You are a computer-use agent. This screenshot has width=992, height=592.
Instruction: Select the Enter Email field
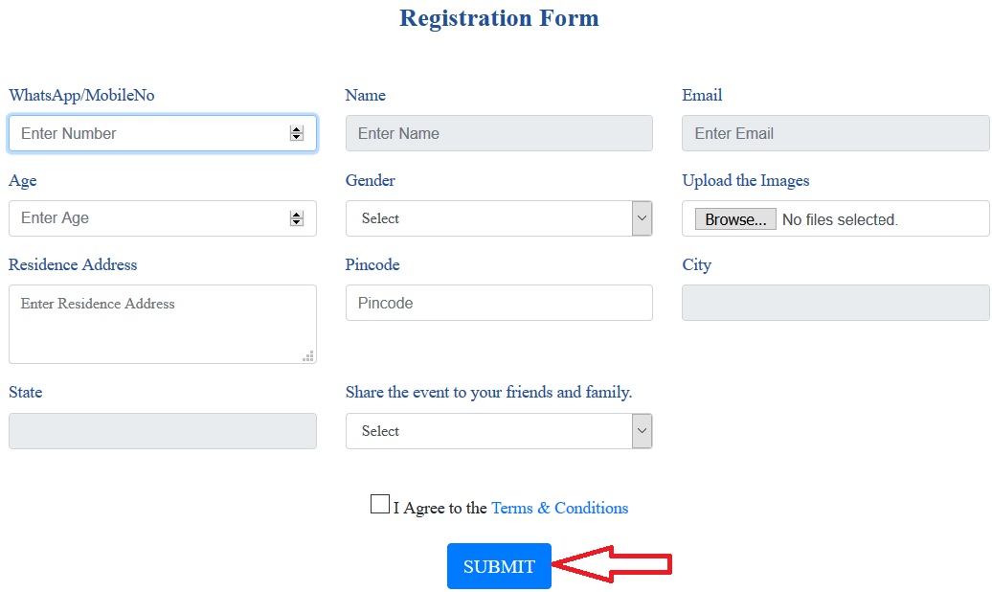point(835,134)
